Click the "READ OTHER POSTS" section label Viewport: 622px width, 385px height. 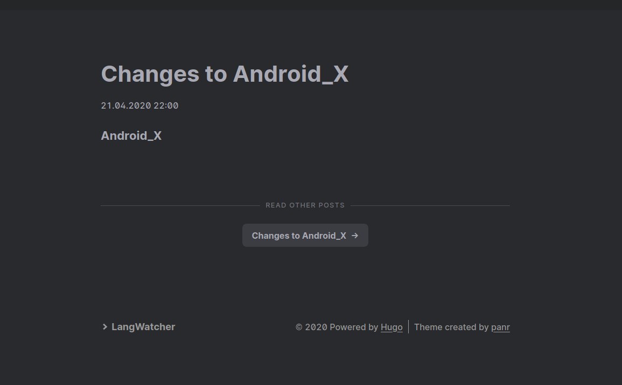tap(305, 205)
